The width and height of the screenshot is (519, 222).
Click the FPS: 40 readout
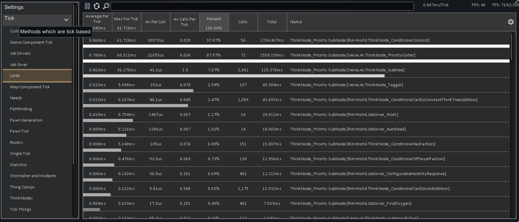pyautogui.click(x=479, y=5)
